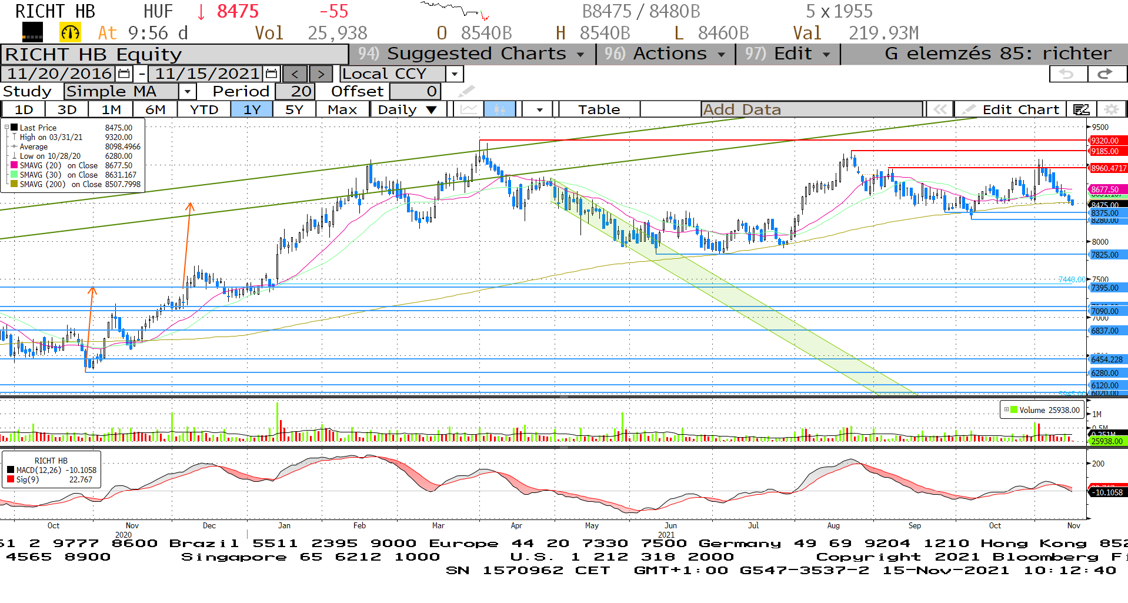The width and height of the screenshot is (1128, 603).
Task: Click the previous date range arrow
Action: (295, 74)
